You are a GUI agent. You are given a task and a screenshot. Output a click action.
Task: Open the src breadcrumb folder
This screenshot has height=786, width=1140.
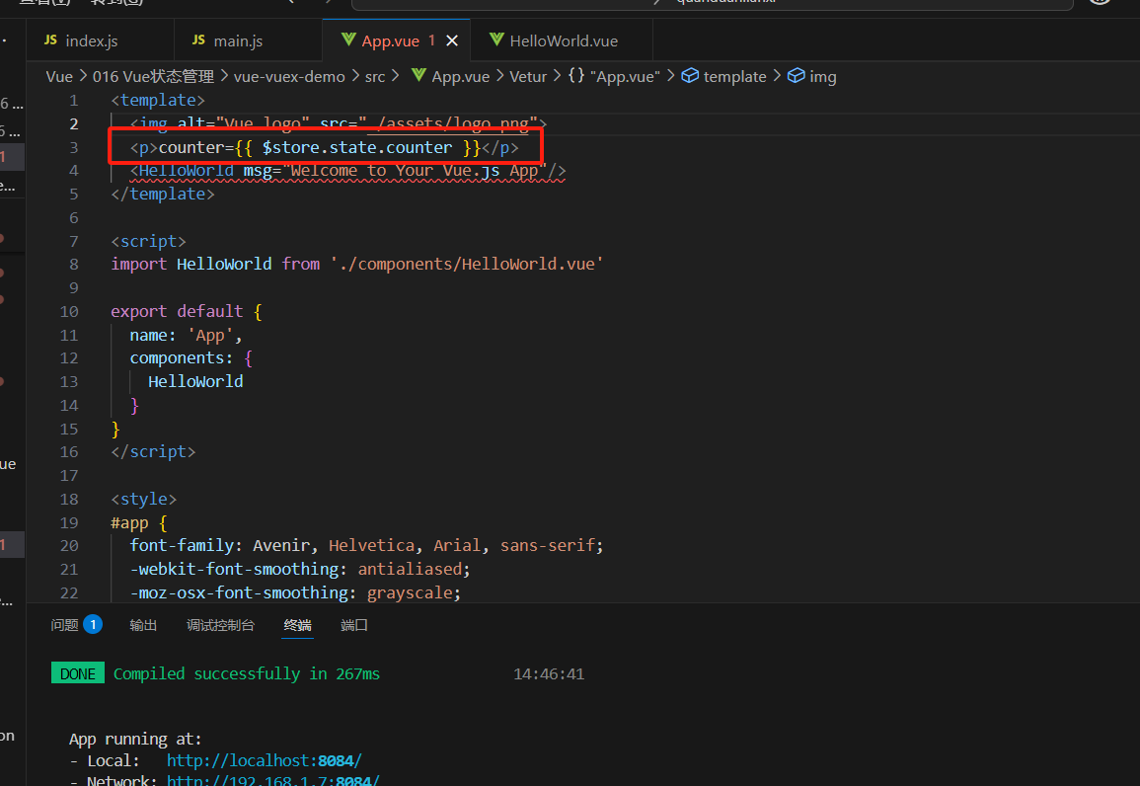coord(375,76)
